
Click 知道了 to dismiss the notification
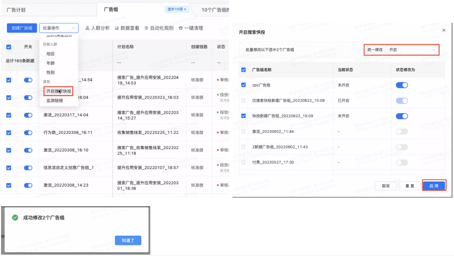tap(128, 240)
